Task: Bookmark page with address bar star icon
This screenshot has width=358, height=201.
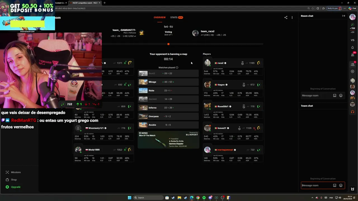Action: point(313,8)
